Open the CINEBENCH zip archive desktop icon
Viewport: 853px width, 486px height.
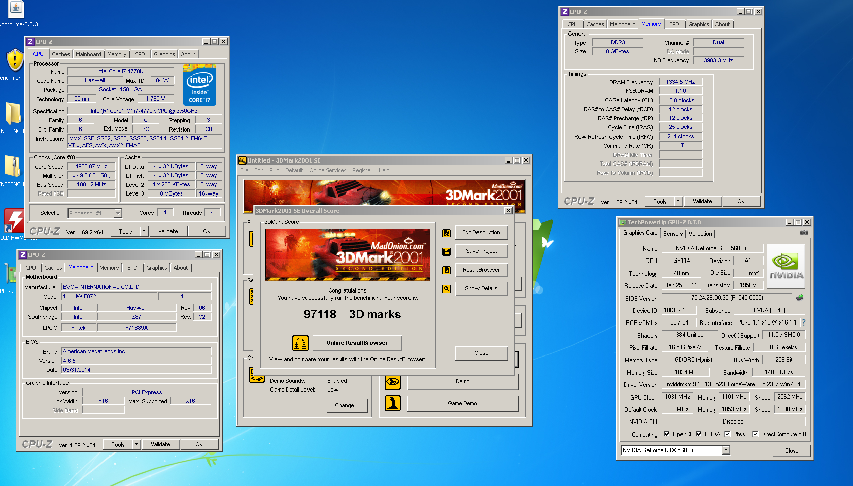pyautogui.click(x=12, y=167)
